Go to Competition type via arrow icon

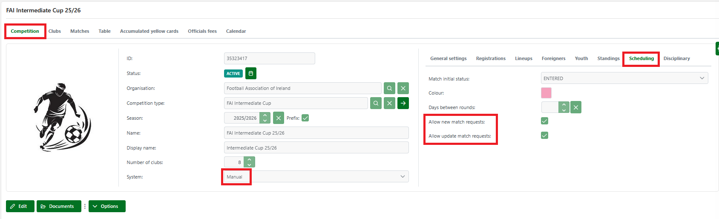(x=403, y=103)
